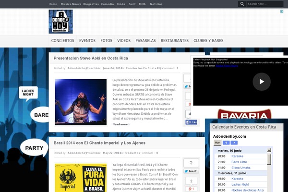288x192 pixels.
Task: Open Presentacion Steve Aoki en Costa Rica title
Action: coord(91,58)
